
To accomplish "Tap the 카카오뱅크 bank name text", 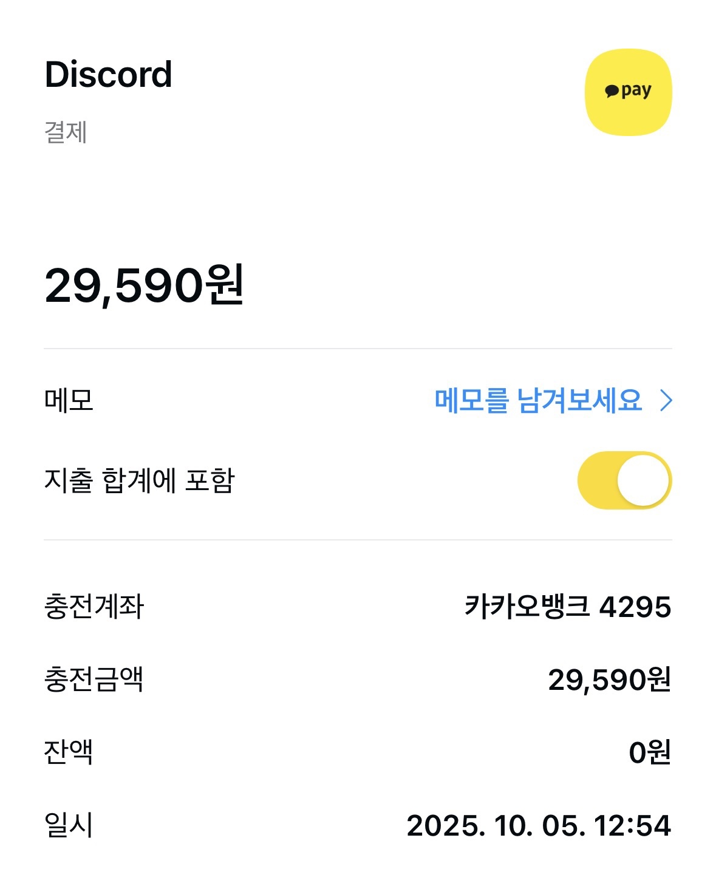I will pyautogui.click(x=527, y=607).
